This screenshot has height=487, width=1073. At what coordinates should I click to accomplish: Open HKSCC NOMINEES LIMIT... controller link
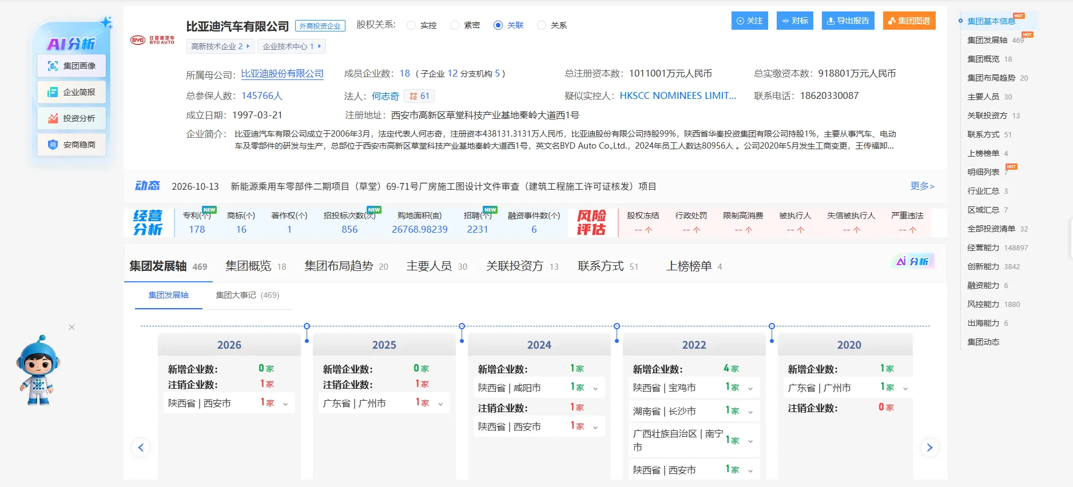click(678, 95)
